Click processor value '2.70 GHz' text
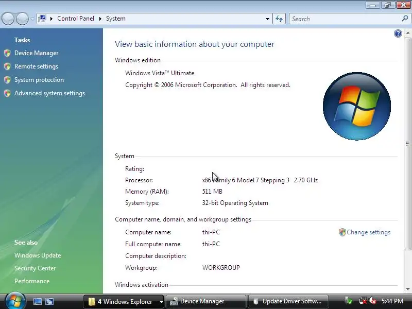The height and width of the screenshot is (309, 412). (x=306, y=180)
